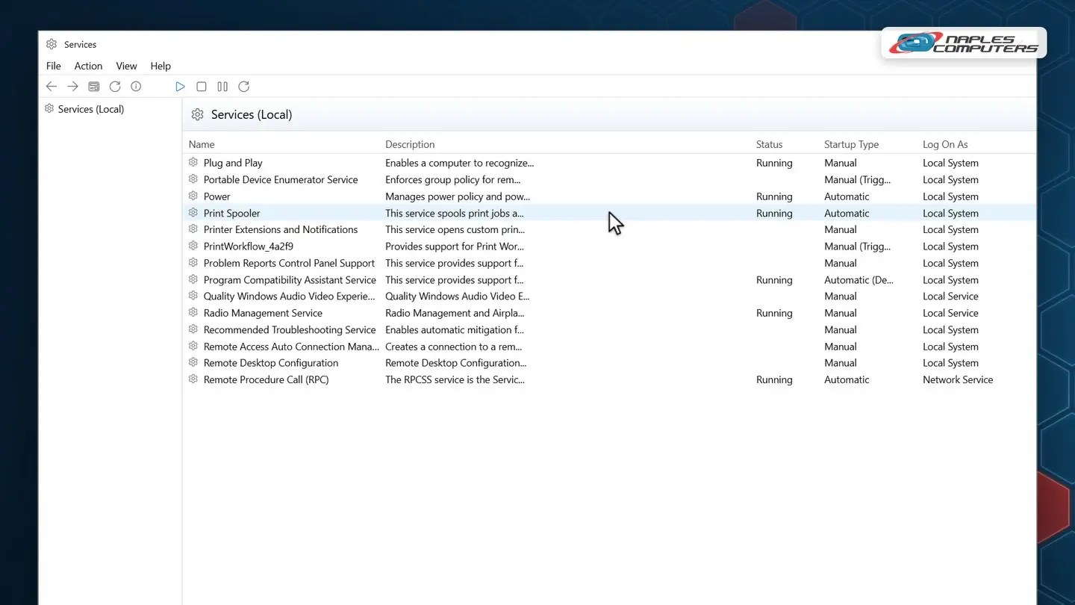Click Automatic (De... startup type cell

pyautogui.click(x=859, y=280)
